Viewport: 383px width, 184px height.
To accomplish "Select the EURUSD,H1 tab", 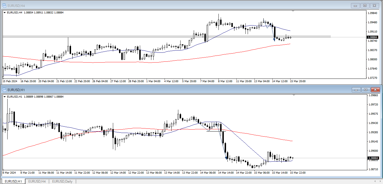I will point(13,181).
